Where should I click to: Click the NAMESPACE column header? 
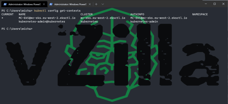pyautogui.click(x=200, y=14)
